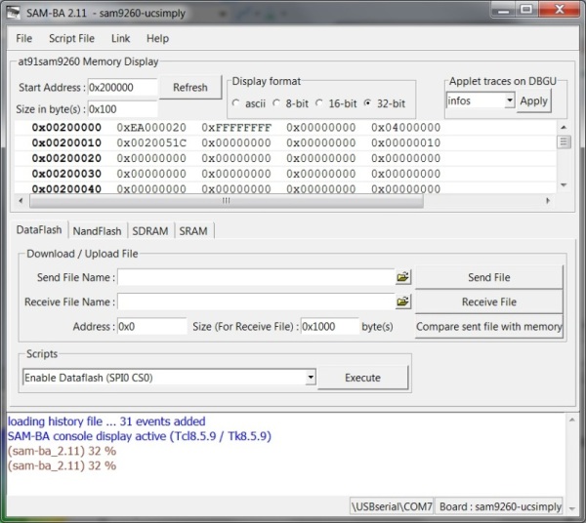Click the Send File button
586x523 pixels.
click(x=489, y=277)
